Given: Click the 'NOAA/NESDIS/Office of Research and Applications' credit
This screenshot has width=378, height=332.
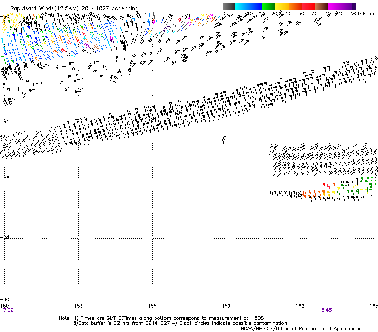Looking at the screenshot, I should [301, 328].
